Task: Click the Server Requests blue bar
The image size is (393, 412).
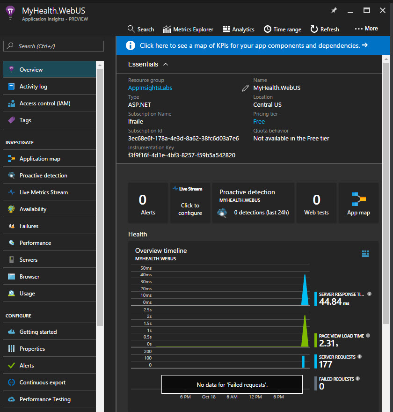Action: click(x=303, y=361)
